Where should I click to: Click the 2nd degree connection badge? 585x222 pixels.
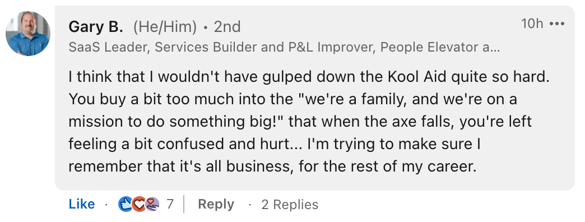pyautogui.click(x=227, y=27)
